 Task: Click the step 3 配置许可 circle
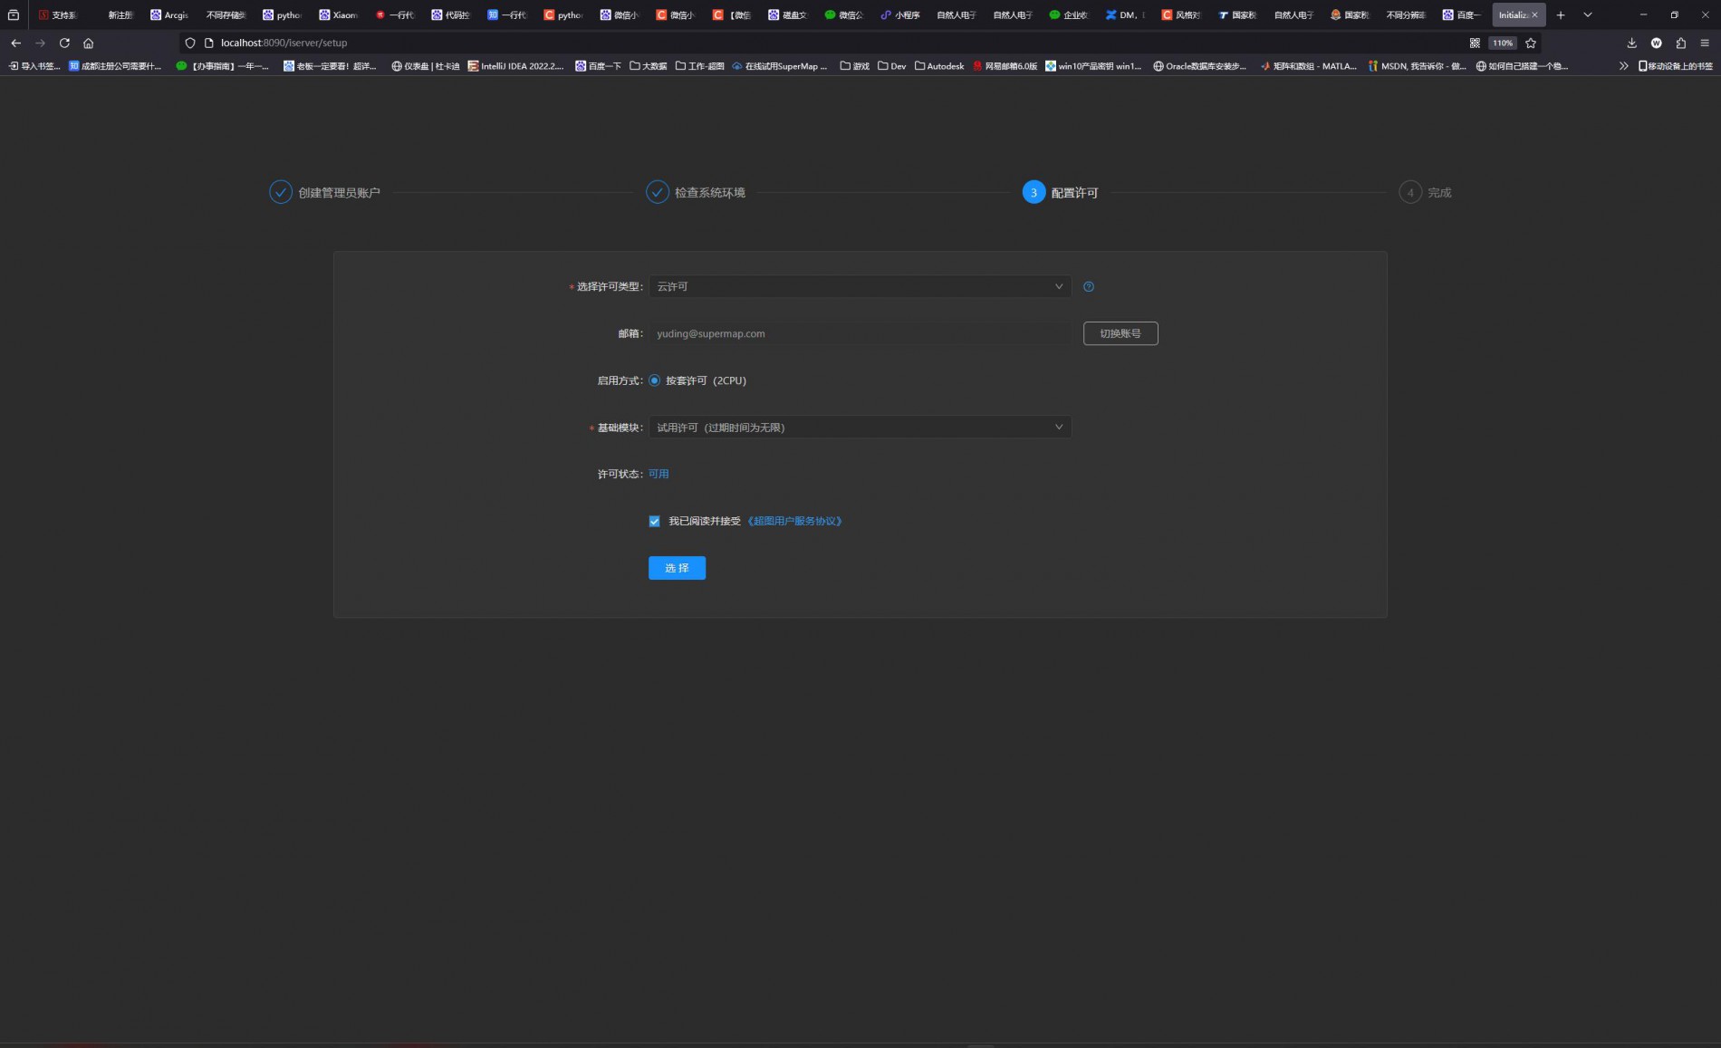pos(1034,193)
